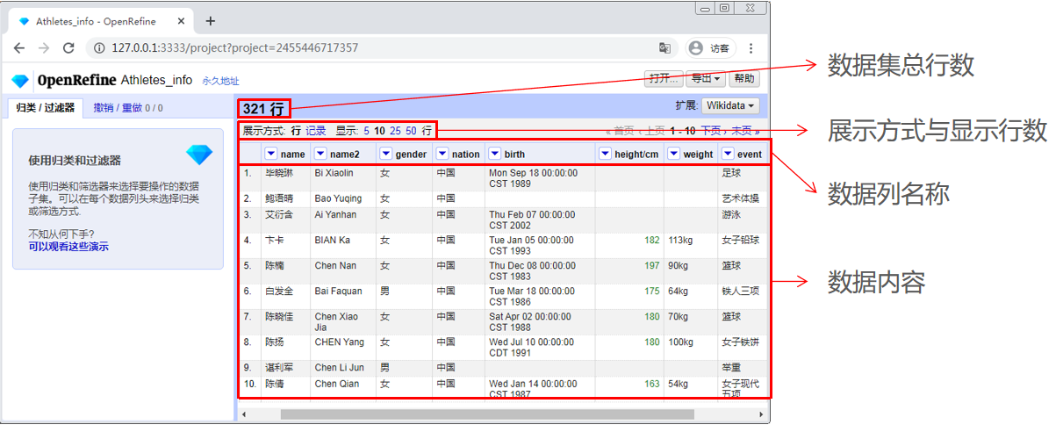Open the nation column dropdown menu
Screen dimensions: 1063x432
point(442,154)
